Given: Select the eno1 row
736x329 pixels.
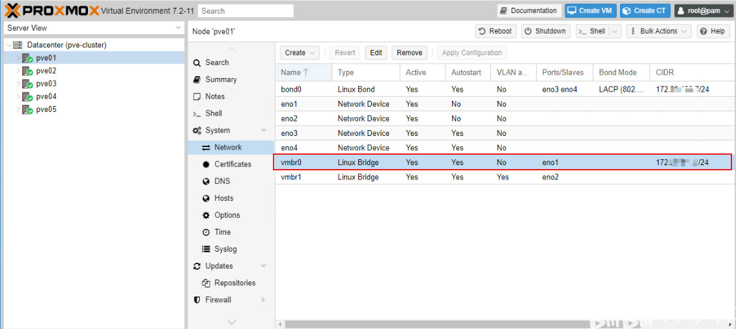Looking at the screenshot, I should (x=504, y=103).
